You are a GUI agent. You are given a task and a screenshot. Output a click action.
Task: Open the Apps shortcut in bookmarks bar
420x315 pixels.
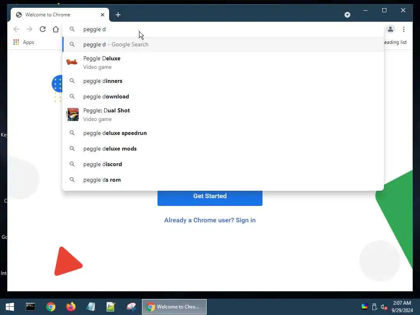point(24,42)
